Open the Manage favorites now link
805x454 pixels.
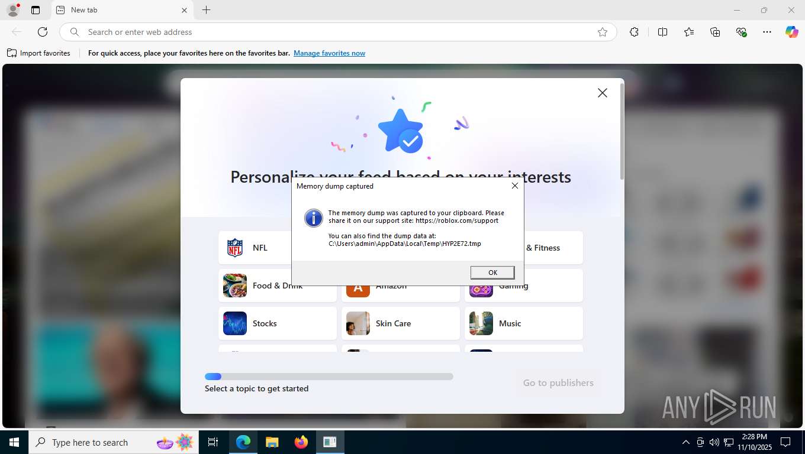click(x=329, y=53)
